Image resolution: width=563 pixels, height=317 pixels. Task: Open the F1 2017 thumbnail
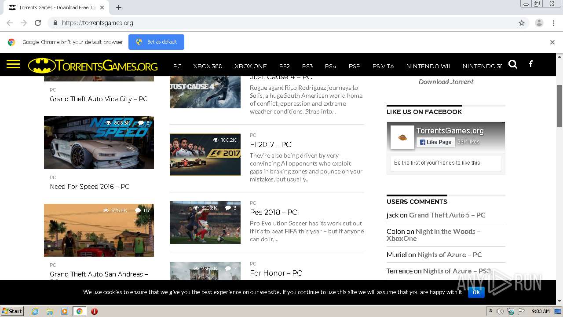(x=205, y=155)
